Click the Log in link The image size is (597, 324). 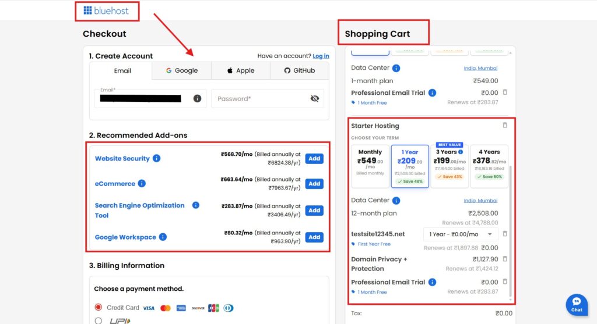click(x=321, y=56)
